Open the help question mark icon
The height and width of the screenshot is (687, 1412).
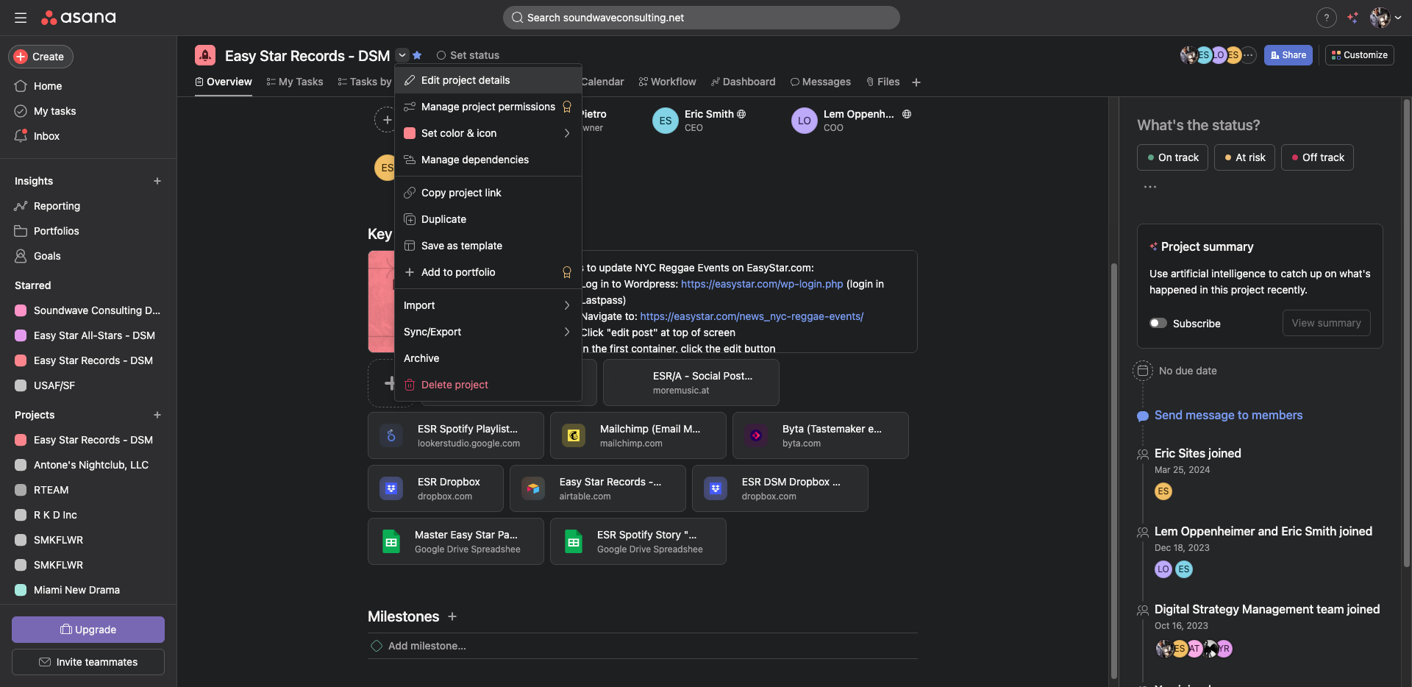[x=1326, y=18]
